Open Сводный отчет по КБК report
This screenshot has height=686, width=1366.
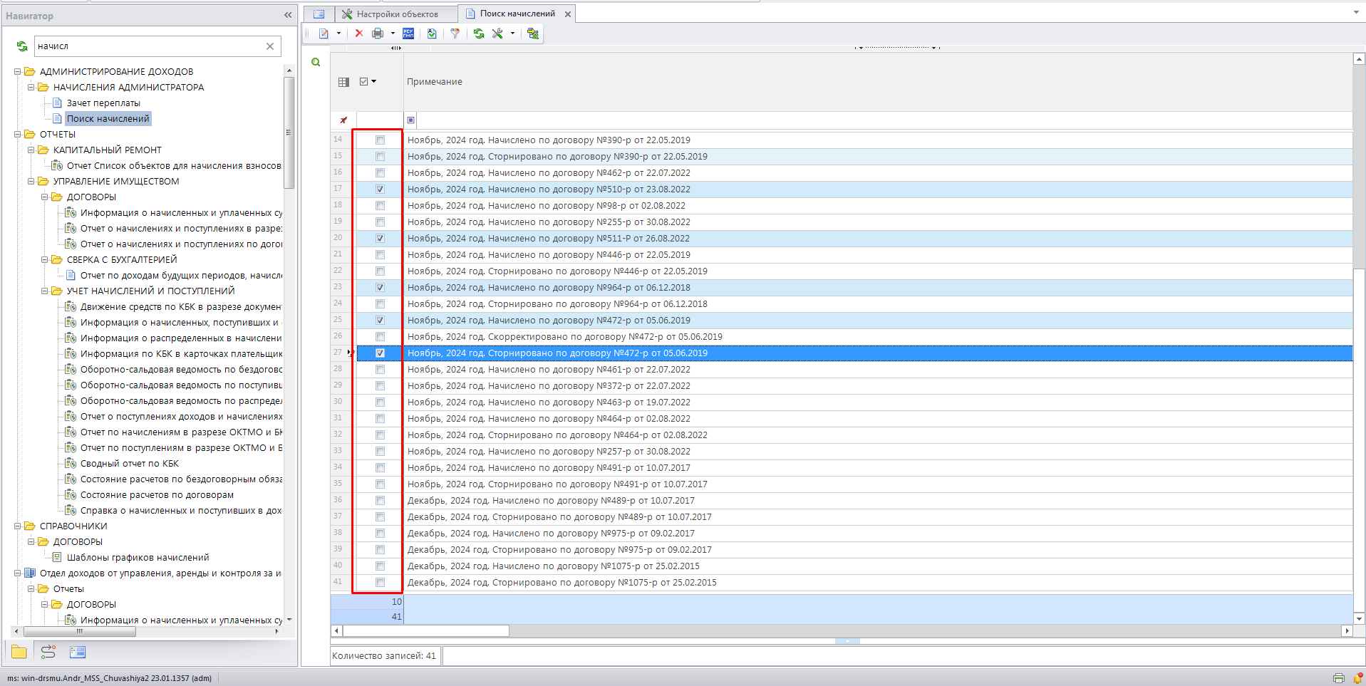130,464
